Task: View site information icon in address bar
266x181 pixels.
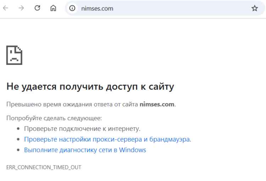Action: (72, 8)
